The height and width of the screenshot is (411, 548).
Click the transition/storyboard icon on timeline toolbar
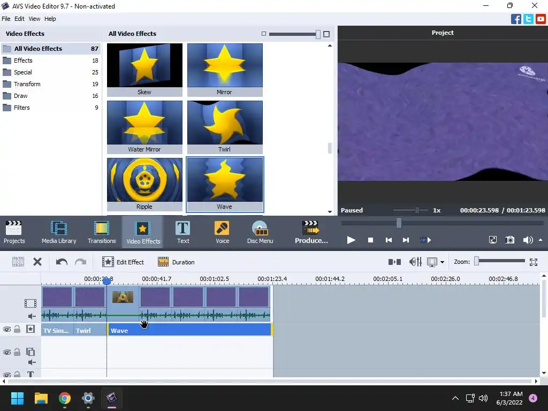(394, 262)
